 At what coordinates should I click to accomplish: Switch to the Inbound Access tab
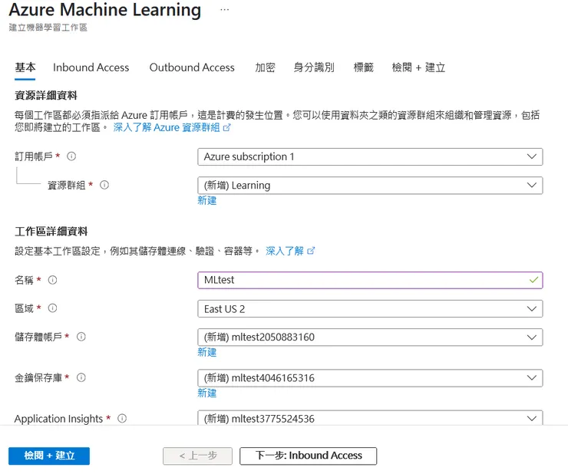(x=91, y=67)
